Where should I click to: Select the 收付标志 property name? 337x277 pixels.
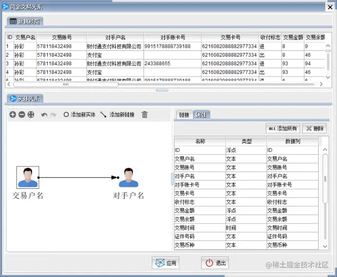(x=200, y=202)
